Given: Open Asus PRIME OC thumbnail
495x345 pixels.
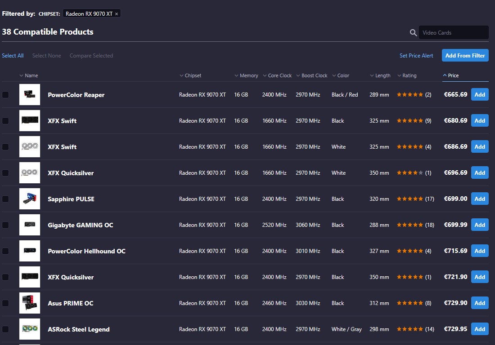Looking at the screenshot, I should (x=30, y=303).
